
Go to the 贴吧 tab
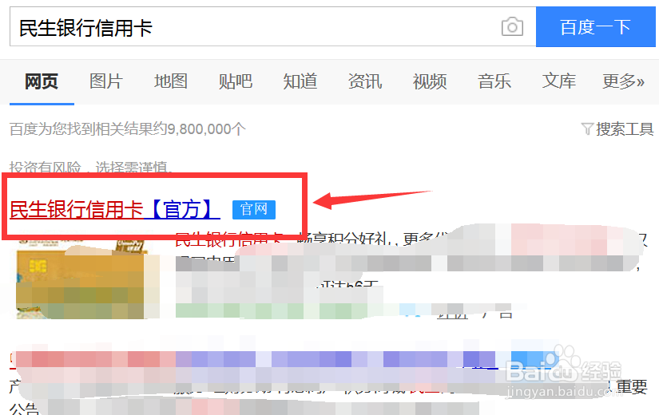(236, 81)
